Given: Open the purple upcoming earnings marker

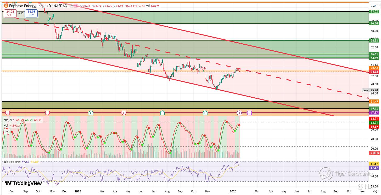Looking at the screenshot, I should pyautogui.click(x=249, y=113).
